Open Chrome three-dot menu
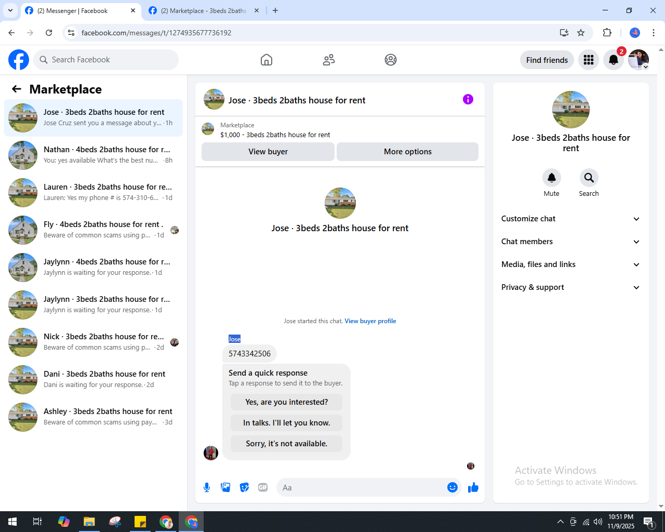 [654, 33]
